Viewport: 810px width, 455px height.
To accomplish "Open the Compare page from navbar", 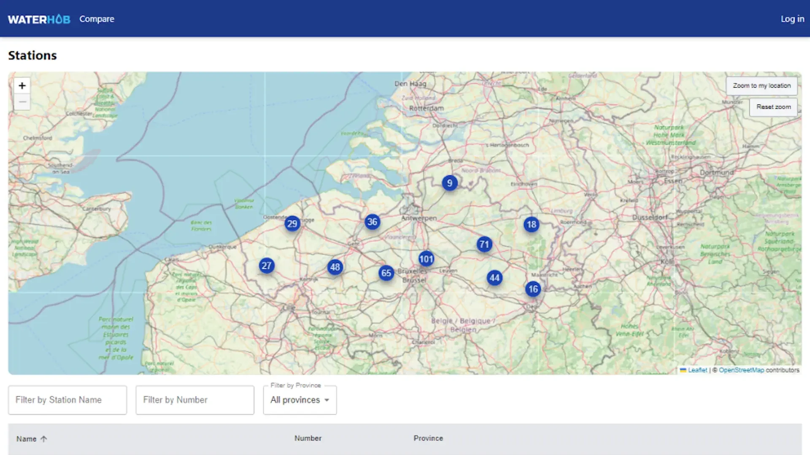I will (x=97, y=19).
